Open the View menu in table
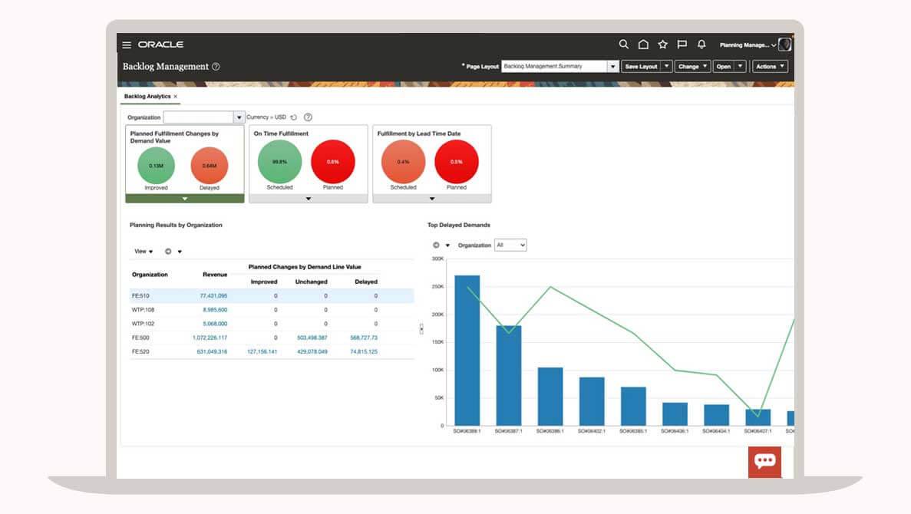Image resolution: width=911 pixels, height=514 pixels. click(x=144, y=252)
